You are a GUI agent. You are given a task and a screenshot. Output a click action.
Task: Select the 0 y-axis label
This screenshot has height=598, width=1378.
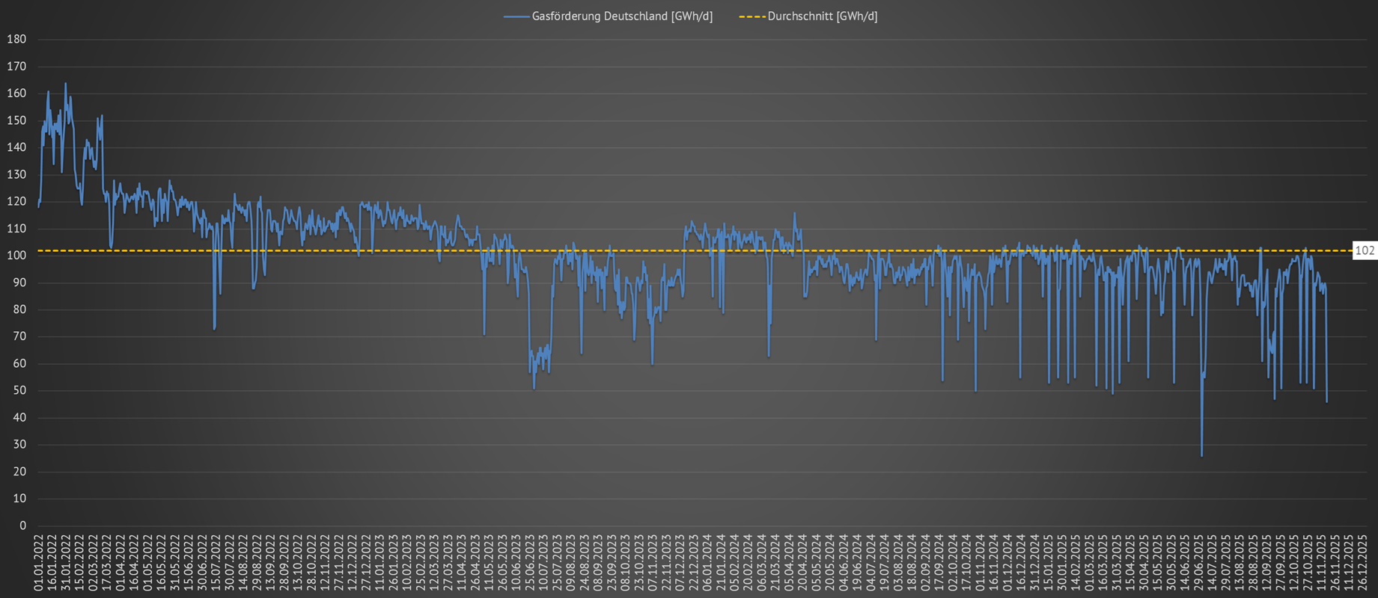[22, 525]
